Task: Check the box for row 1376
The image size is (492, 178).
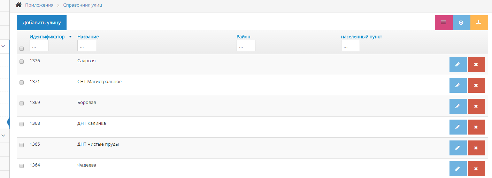Action: click(x=22, y=62)
